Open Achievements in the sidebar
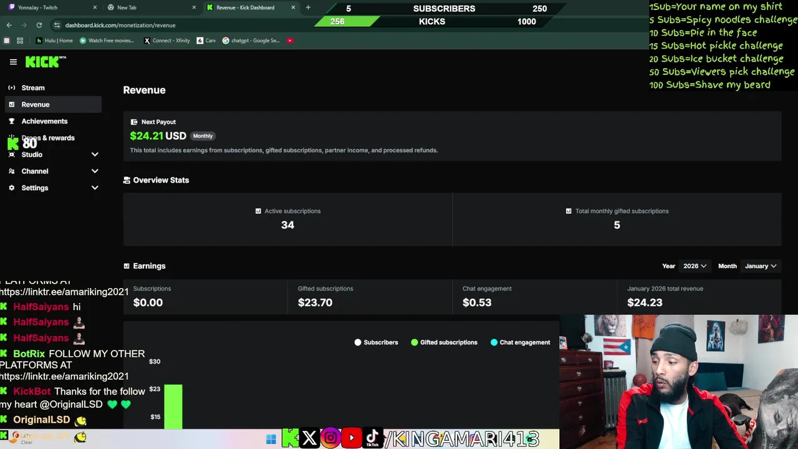 point(52,122)
